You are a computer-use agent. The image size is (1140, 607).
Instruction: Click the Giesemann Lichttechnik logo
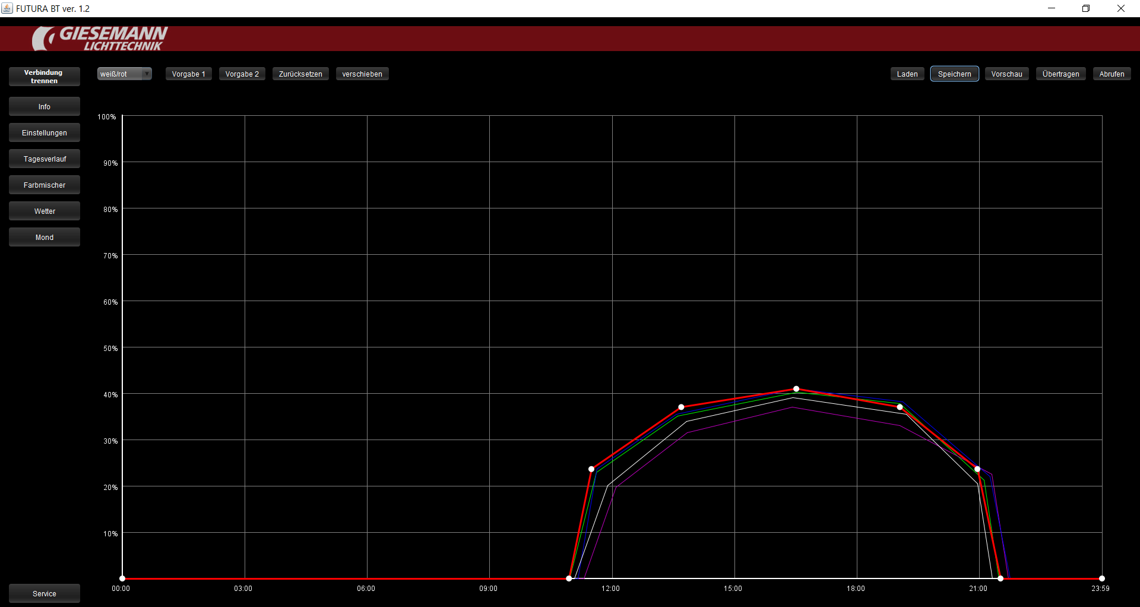pos(100,39)
